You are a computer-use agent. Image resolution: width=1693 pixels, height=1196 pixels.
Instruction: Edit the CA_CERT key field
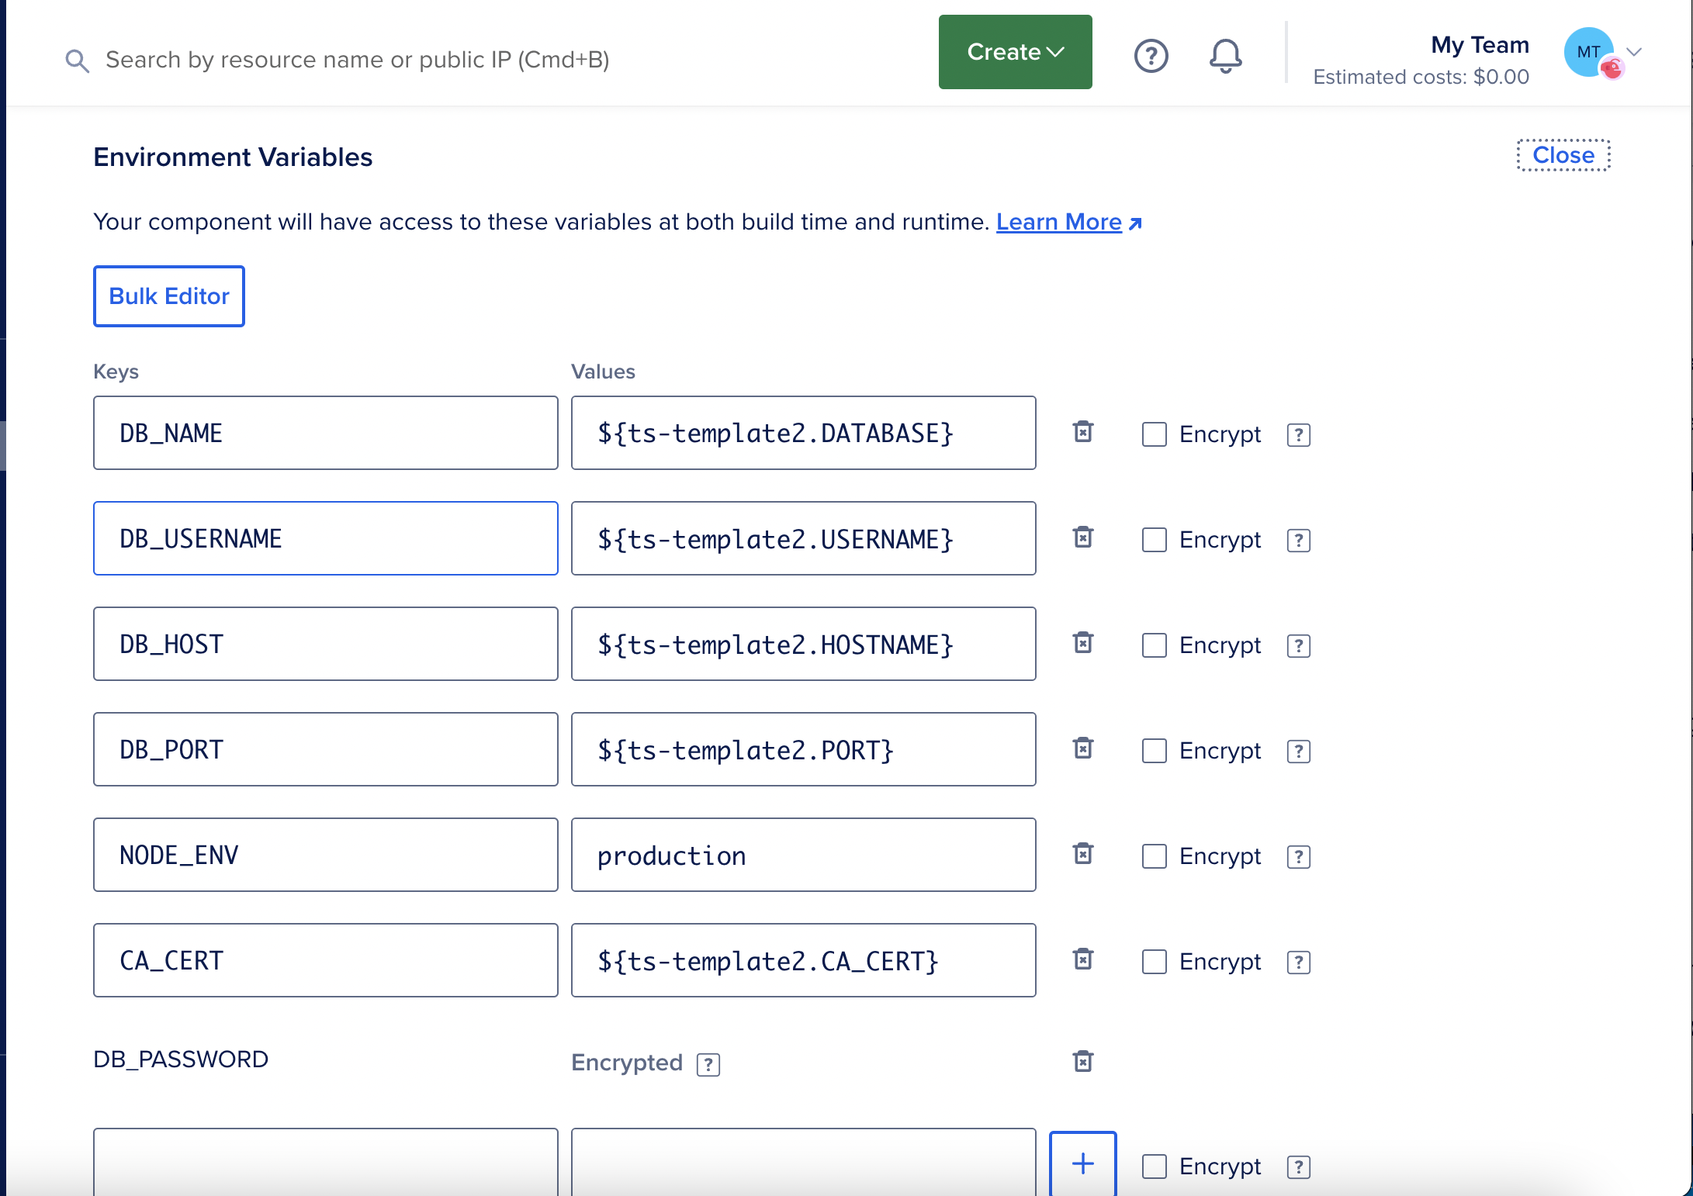point(326,960)
